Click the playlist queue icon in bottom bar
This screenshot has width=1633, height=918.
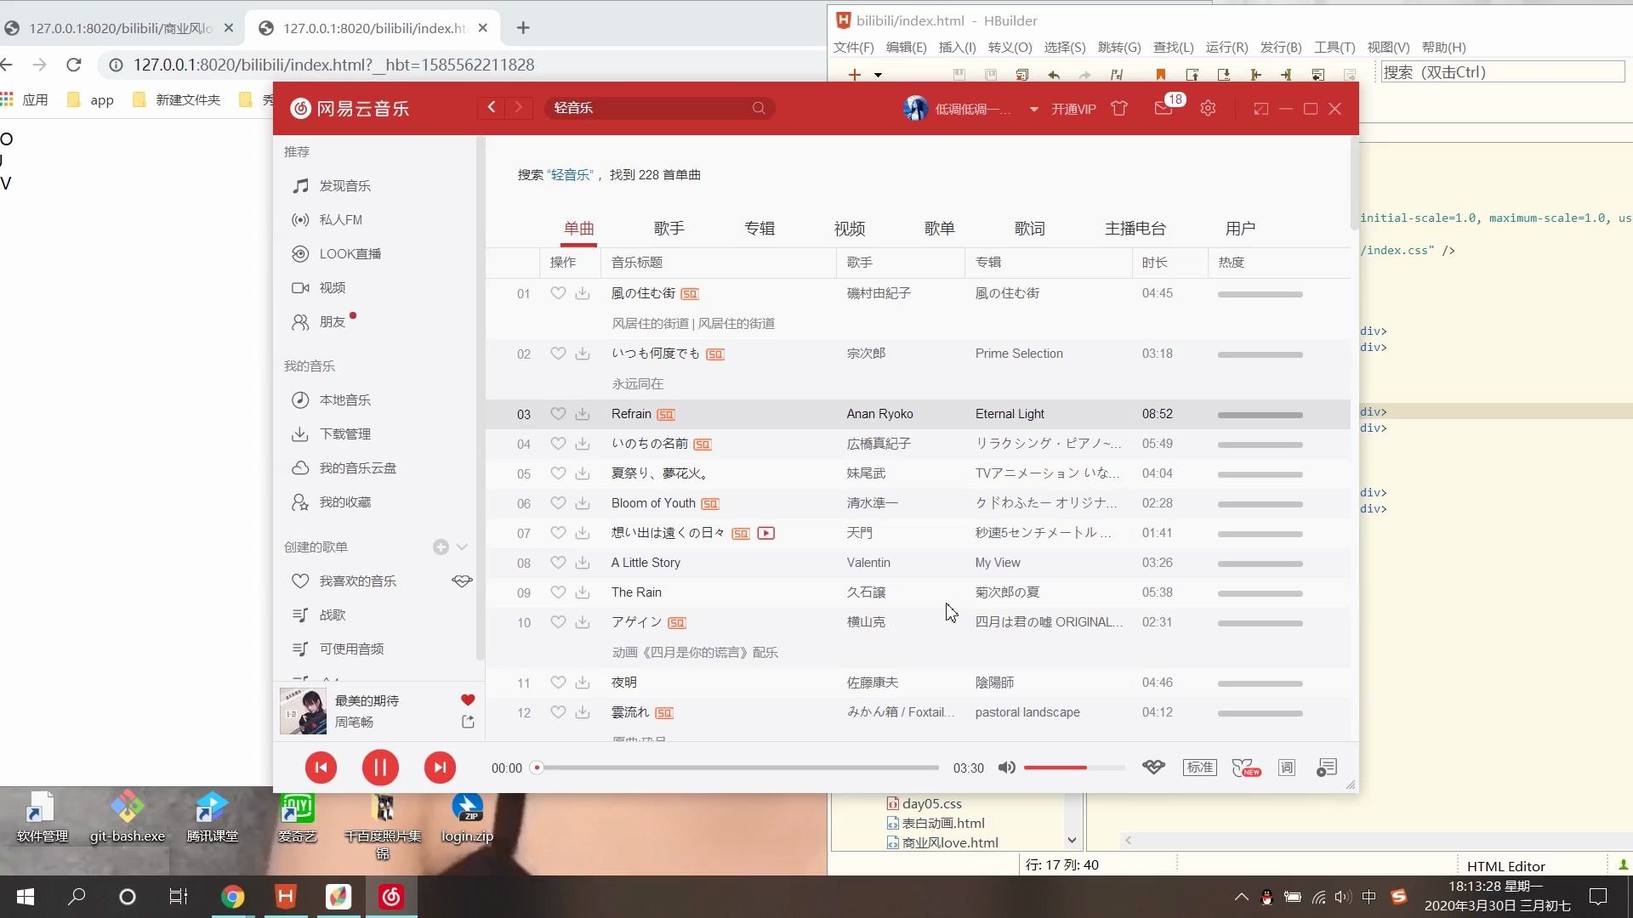[1327, 767]
